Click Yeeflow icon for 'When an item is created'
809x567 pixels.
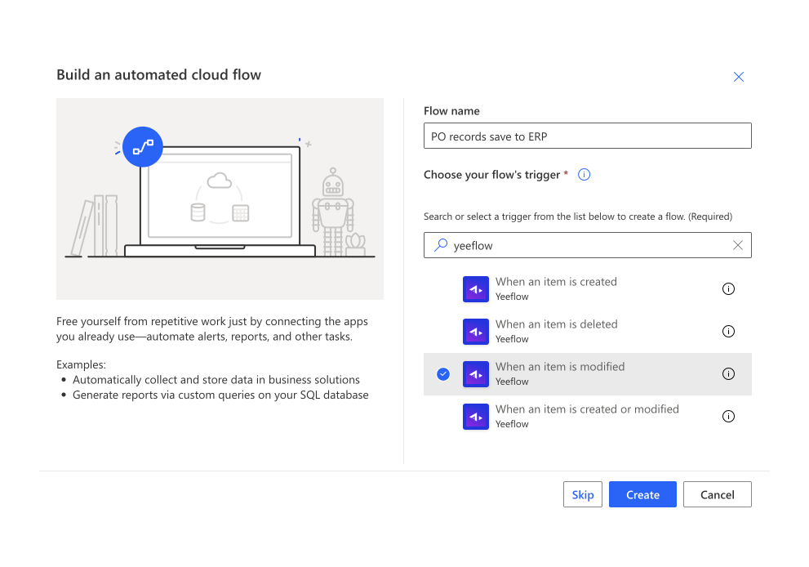[x=475, y=289]
